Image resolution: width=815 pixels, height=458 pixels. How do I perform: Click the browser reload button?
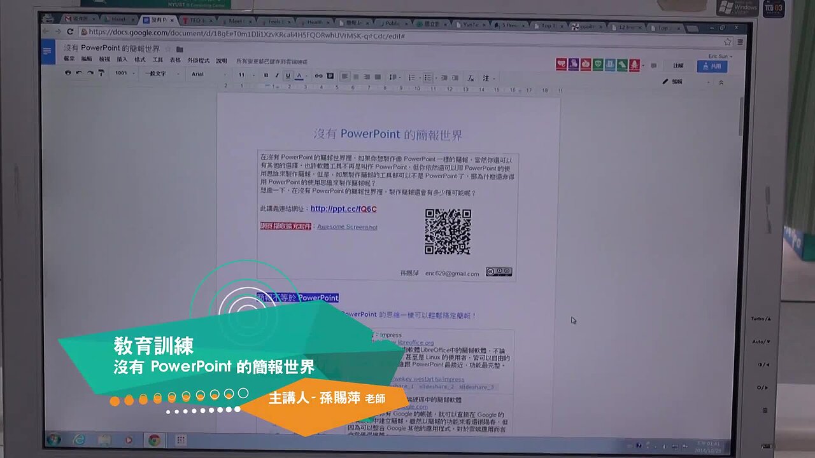70,31
